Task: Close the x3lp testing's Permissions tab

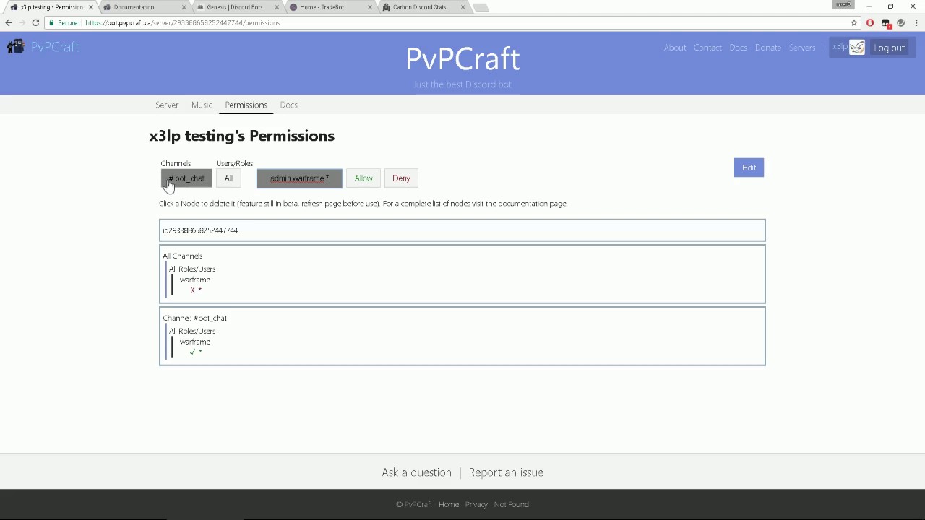Action: click(90, 7)
